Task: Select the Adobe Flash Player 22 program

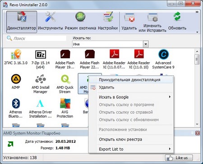Action: click(x=89, y=59)
